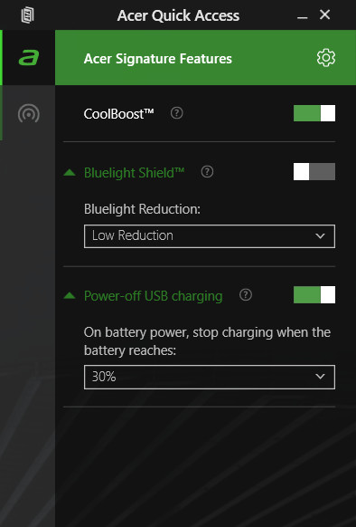356x527 pixels.
Task: Collapse the Power-off USB charging arrow
Action: pyautogui.click(x=70, y=295)
